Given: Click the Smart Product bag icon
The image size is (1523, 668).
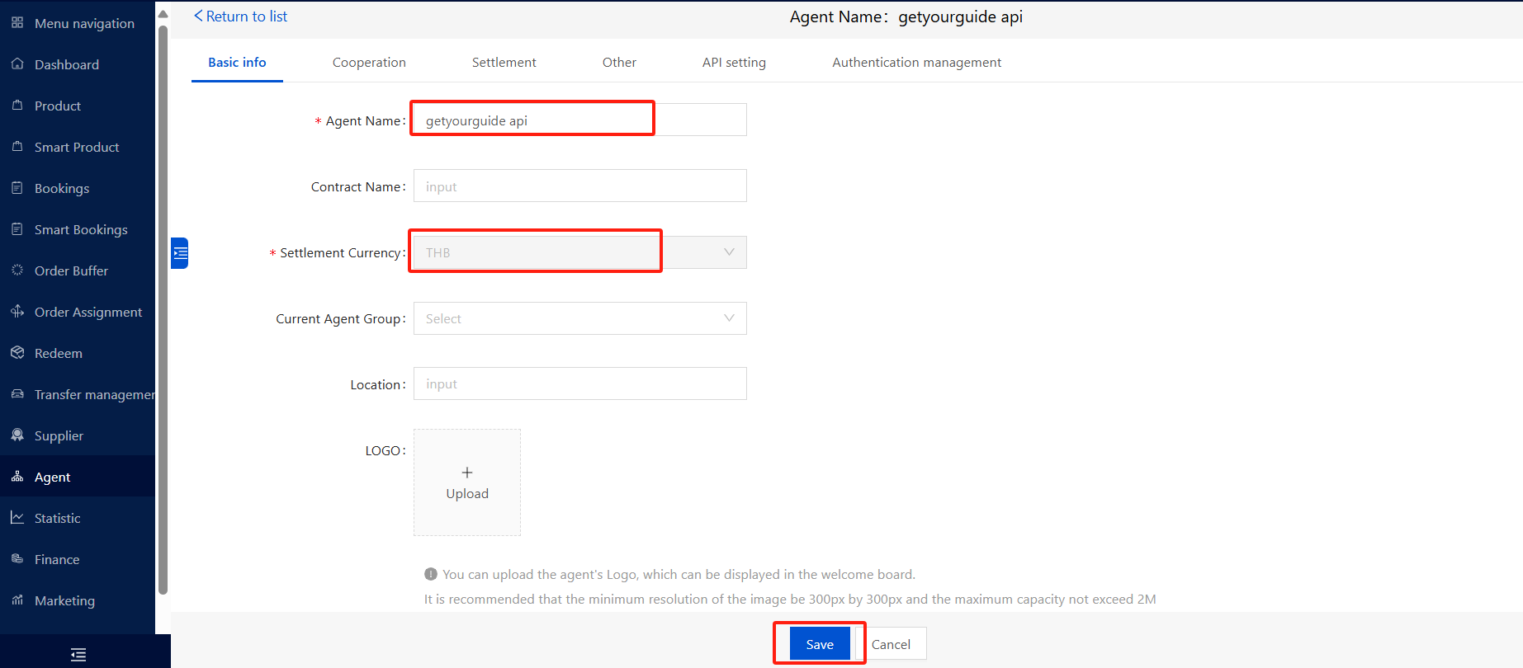Looking at the screenshot, I should 17,147.
